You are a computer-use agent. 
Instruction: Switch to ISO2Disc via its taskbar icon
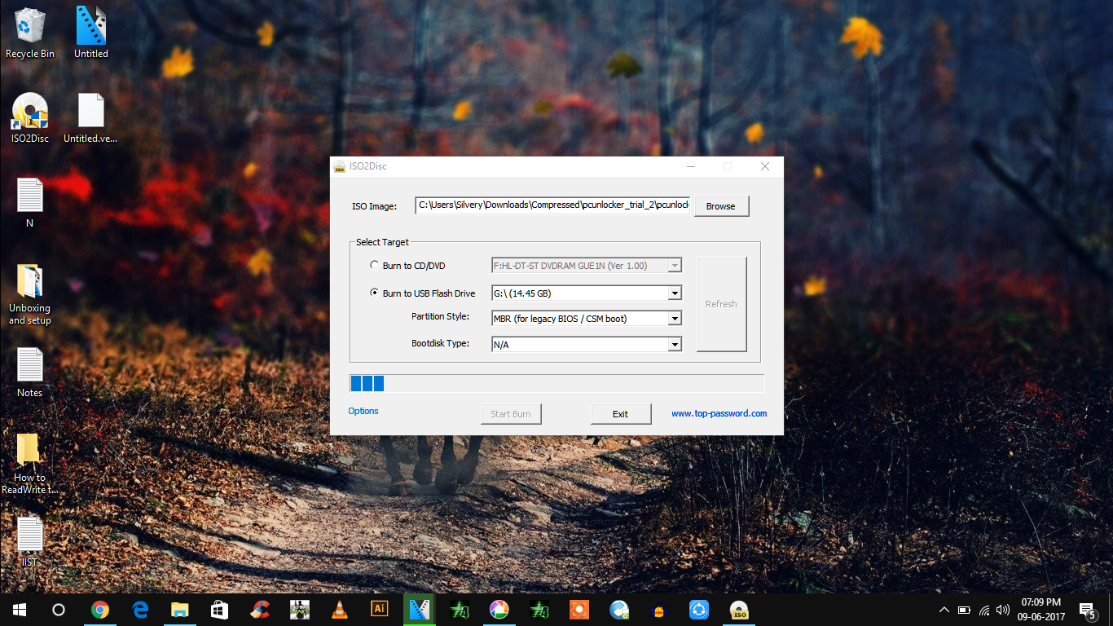point(738,610)
